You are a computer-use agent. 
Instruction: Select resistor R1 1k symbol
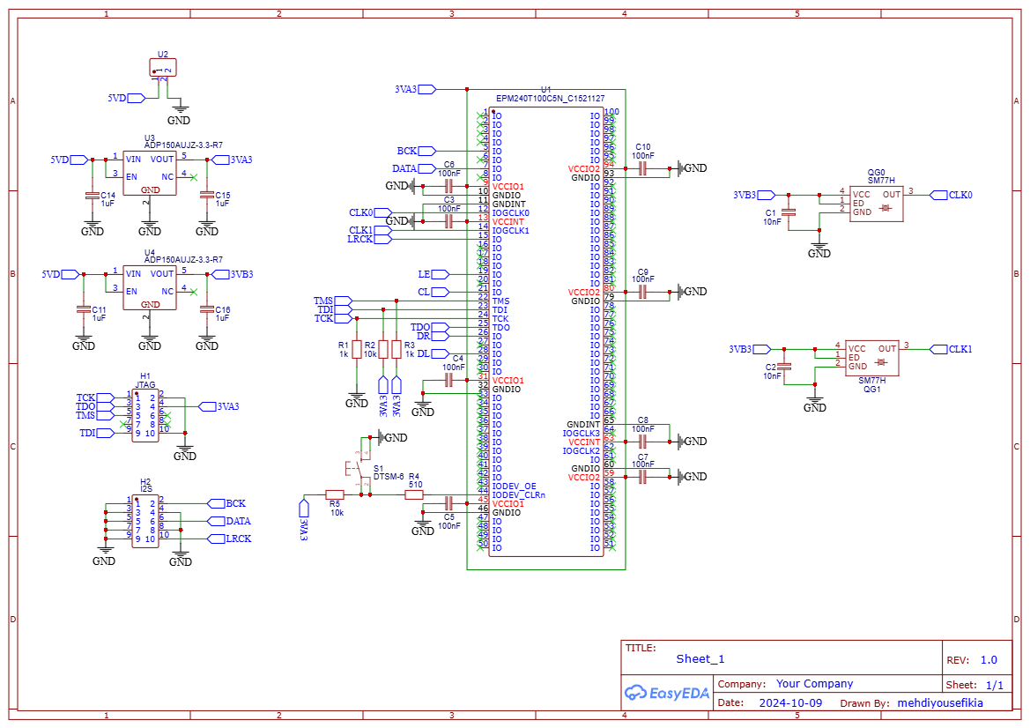tap(357, 349)
